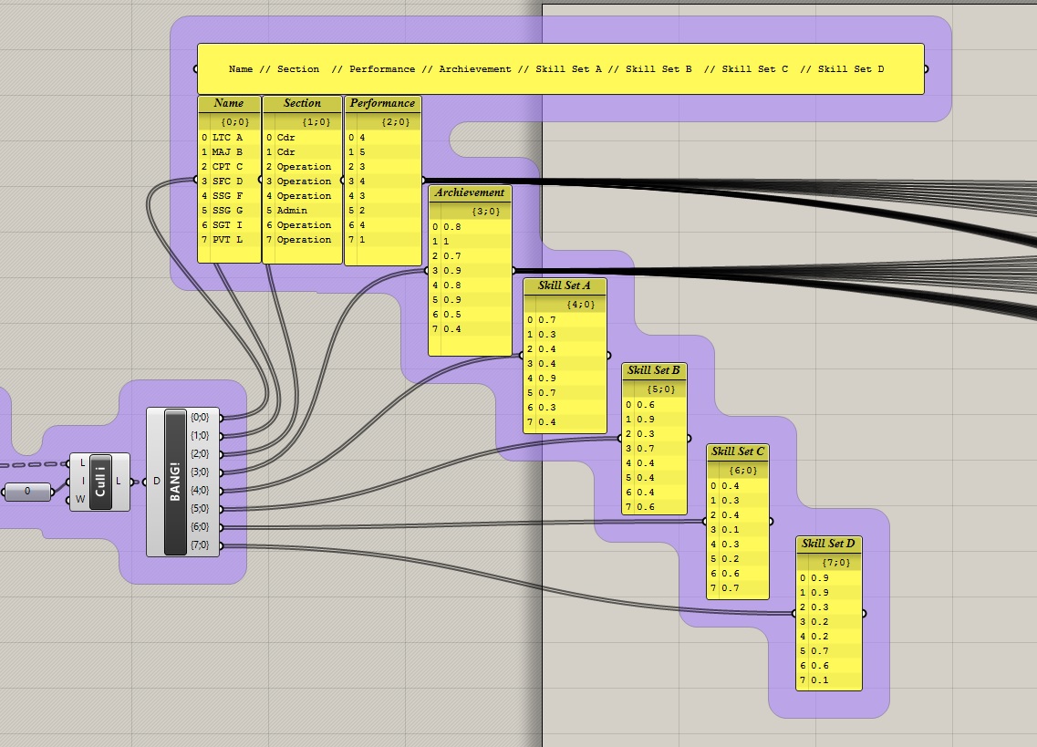Click the BANG! output {5;0}
This screenshot has width=1037, height=747.
200,509
